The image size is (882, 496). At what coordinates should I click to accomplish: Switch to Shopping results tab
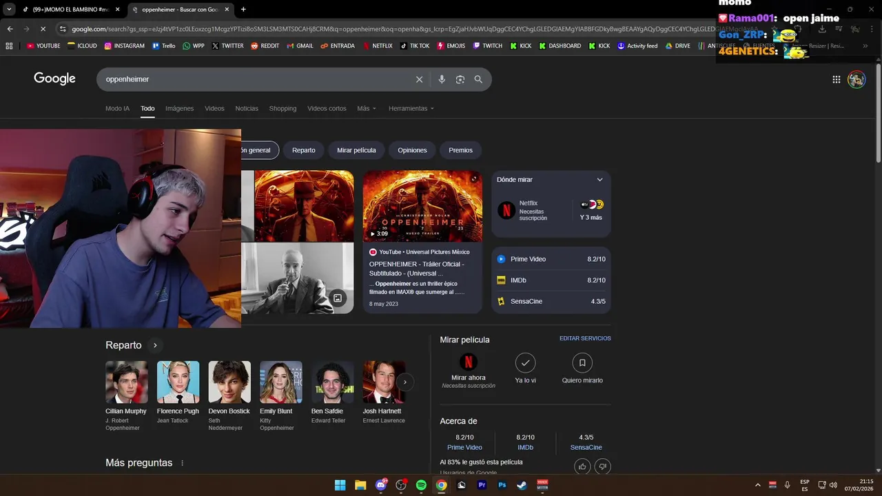coord(283,108)
